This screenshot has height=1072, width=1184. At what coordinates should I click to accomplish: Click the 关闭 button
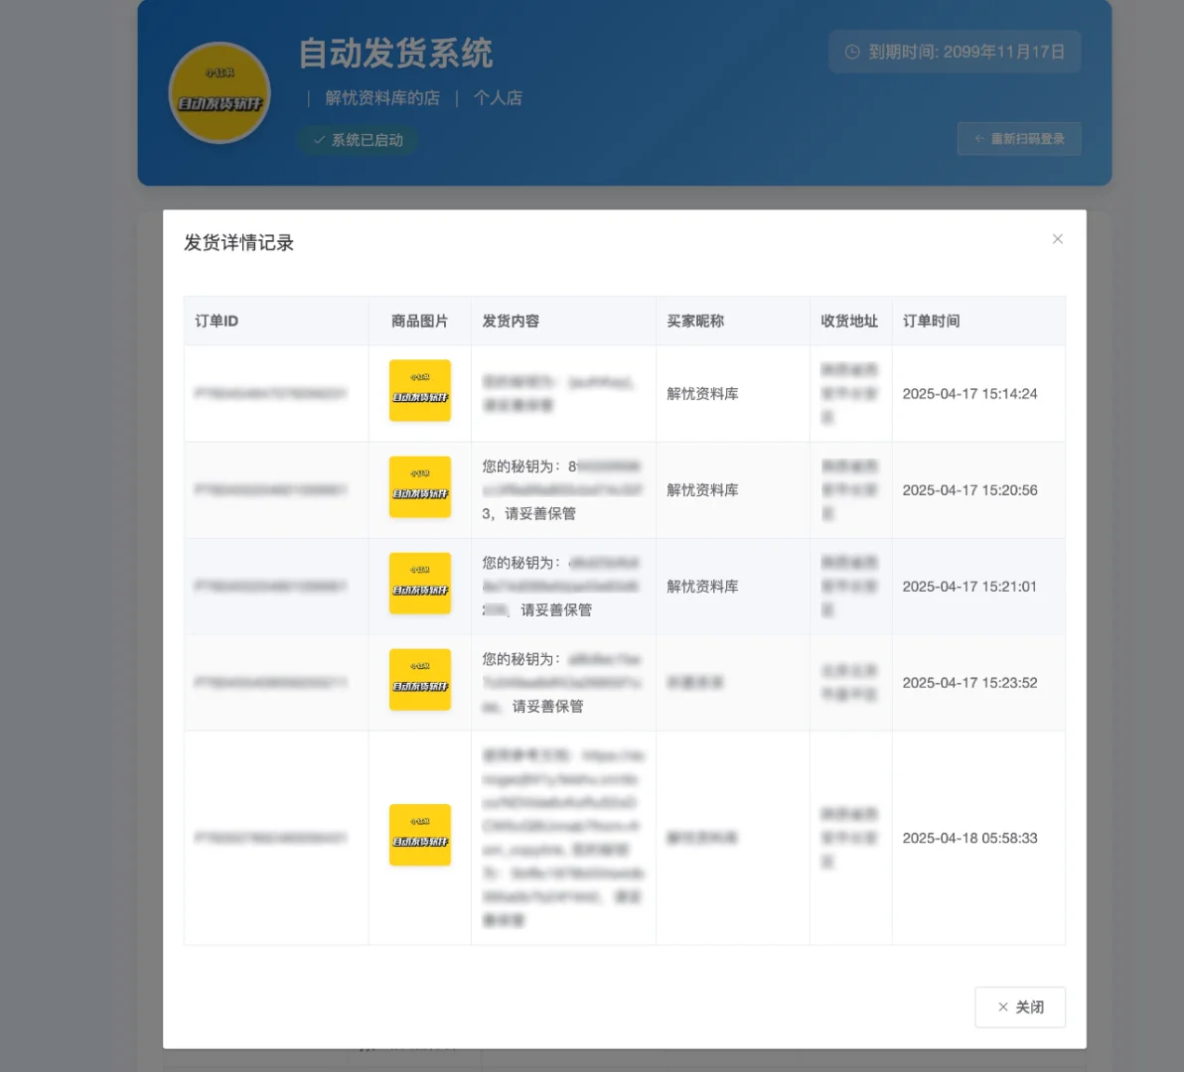pyautogui.click(x=1020, y=1007)
